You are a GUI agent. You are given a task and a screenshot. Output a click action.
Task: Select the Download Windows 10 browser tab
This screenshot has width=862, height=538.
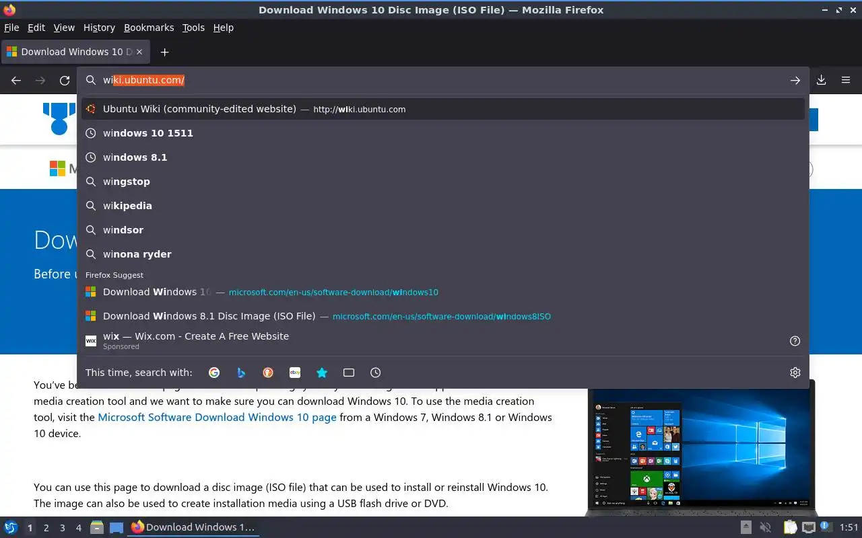pyautogui.click(x=74, y=52)
